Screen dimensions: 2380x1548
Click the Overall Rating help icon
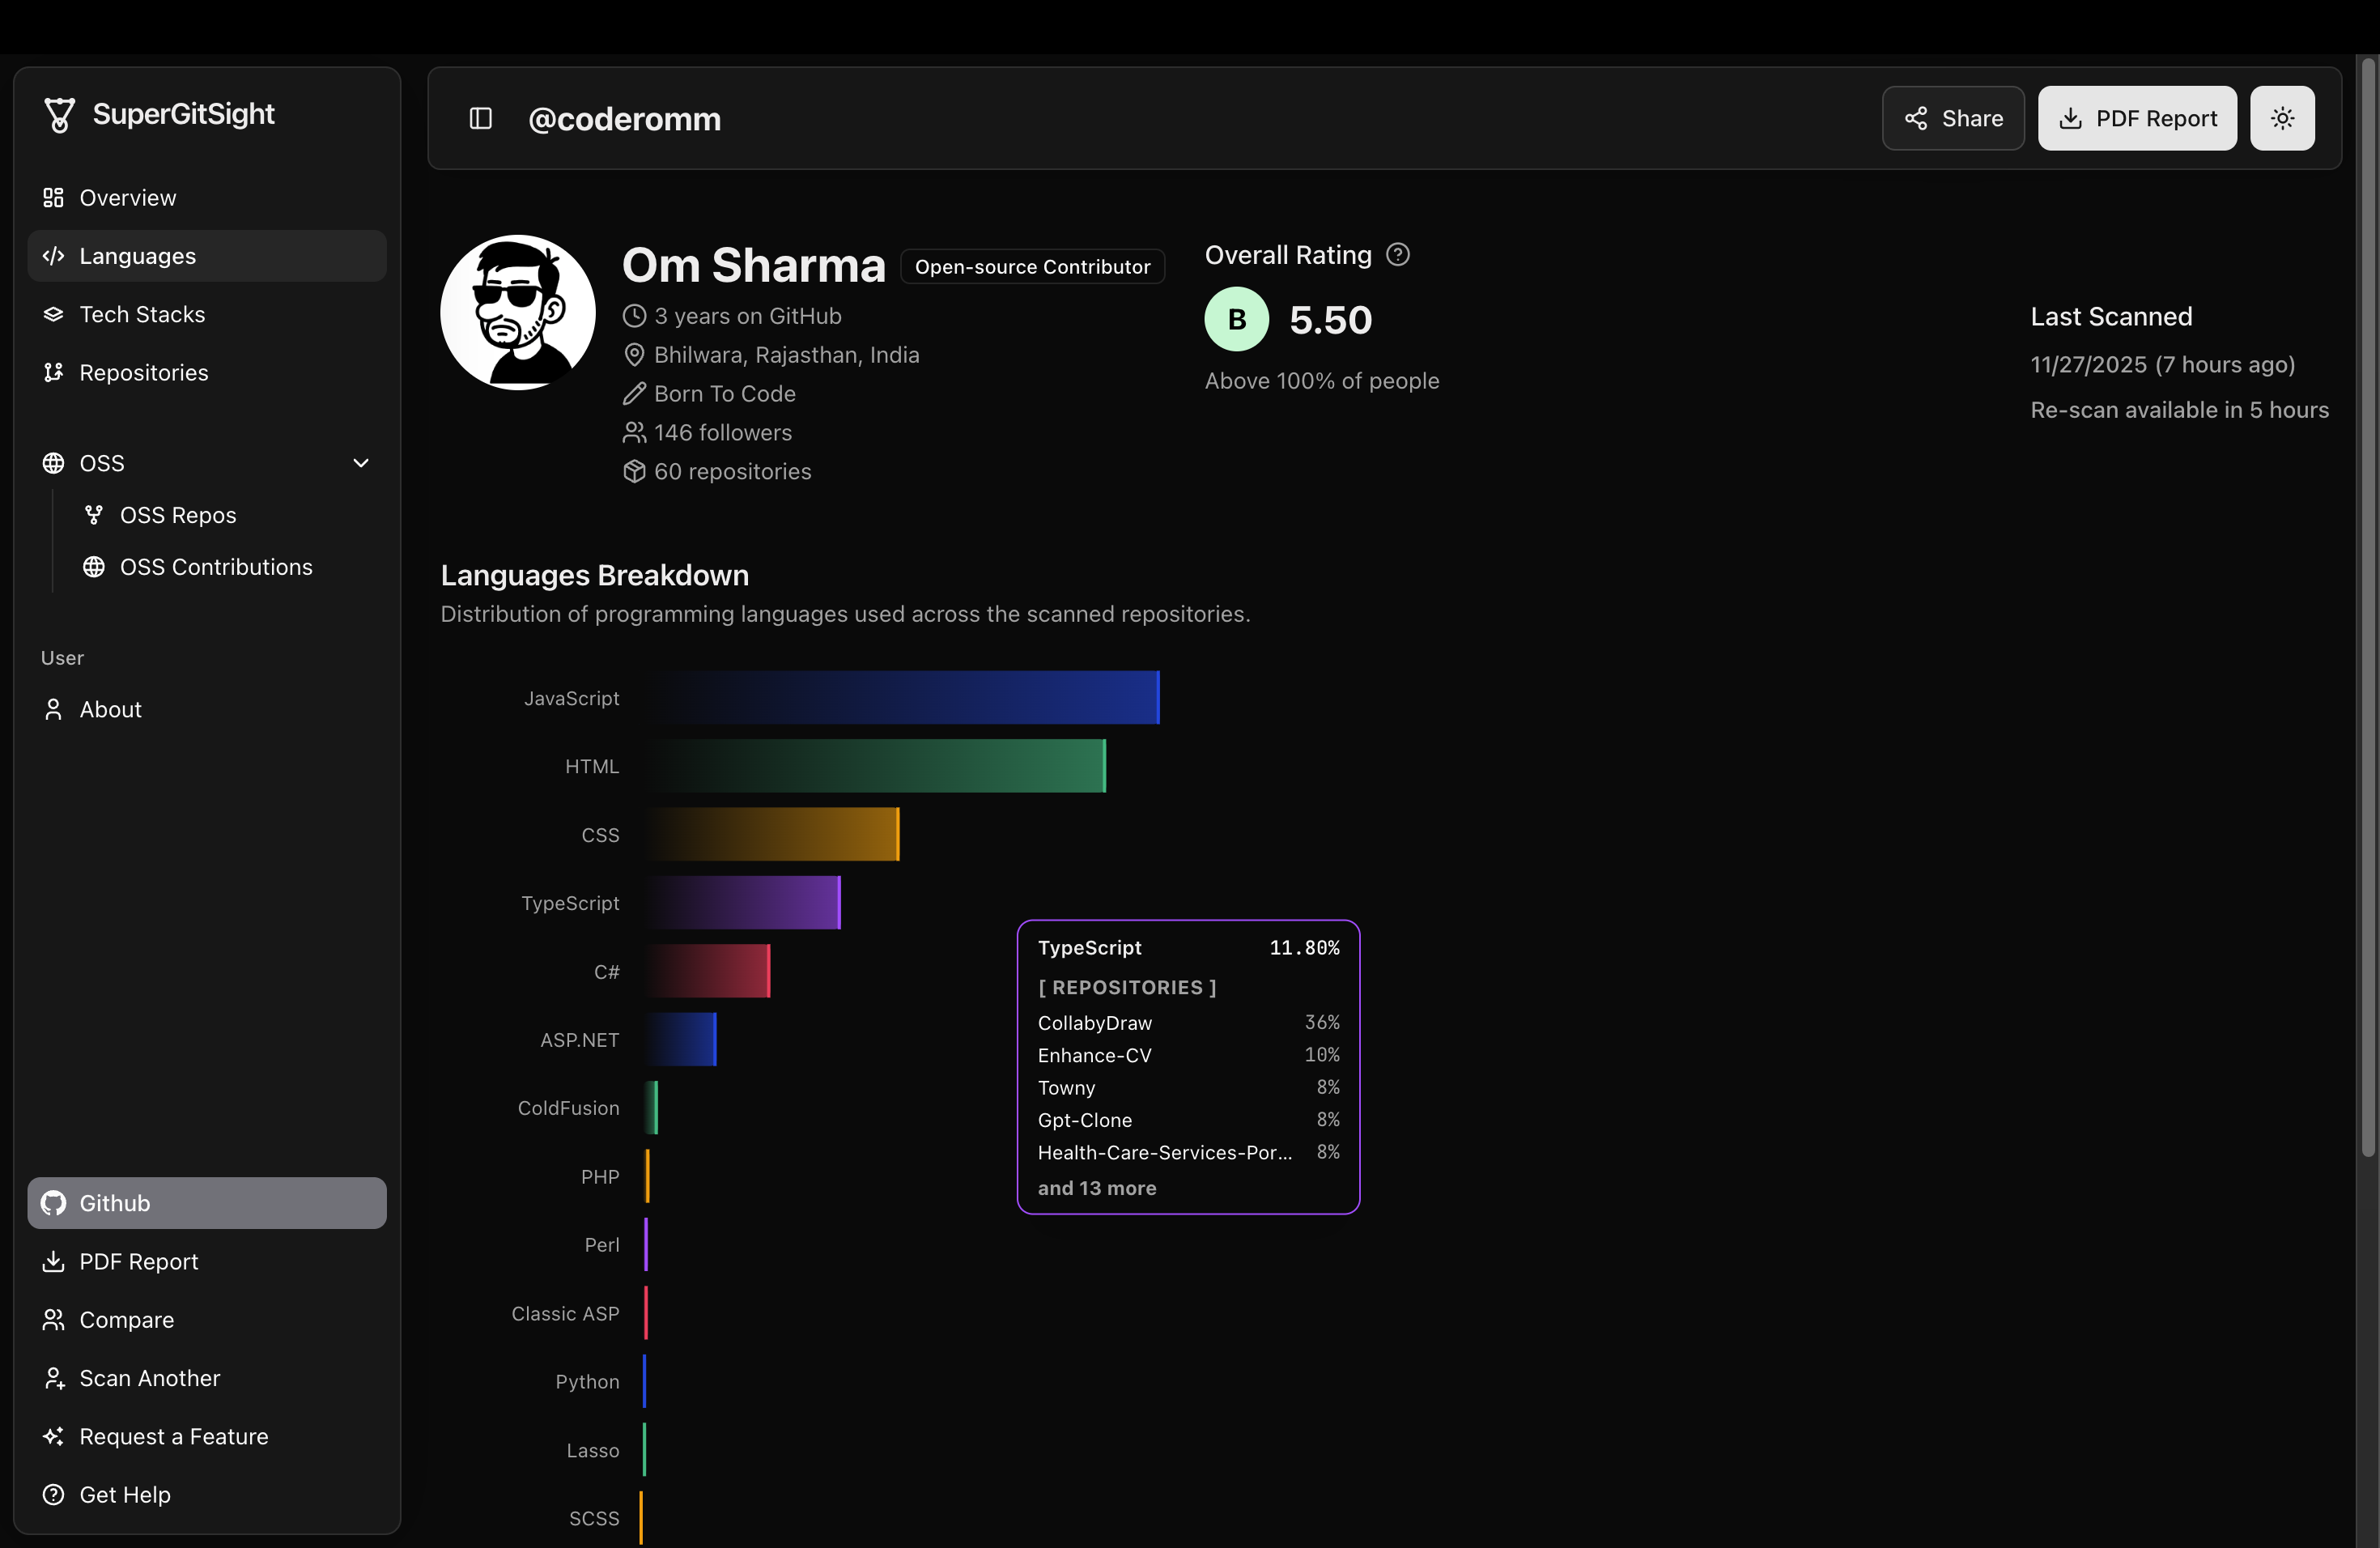coord(1397,255)
